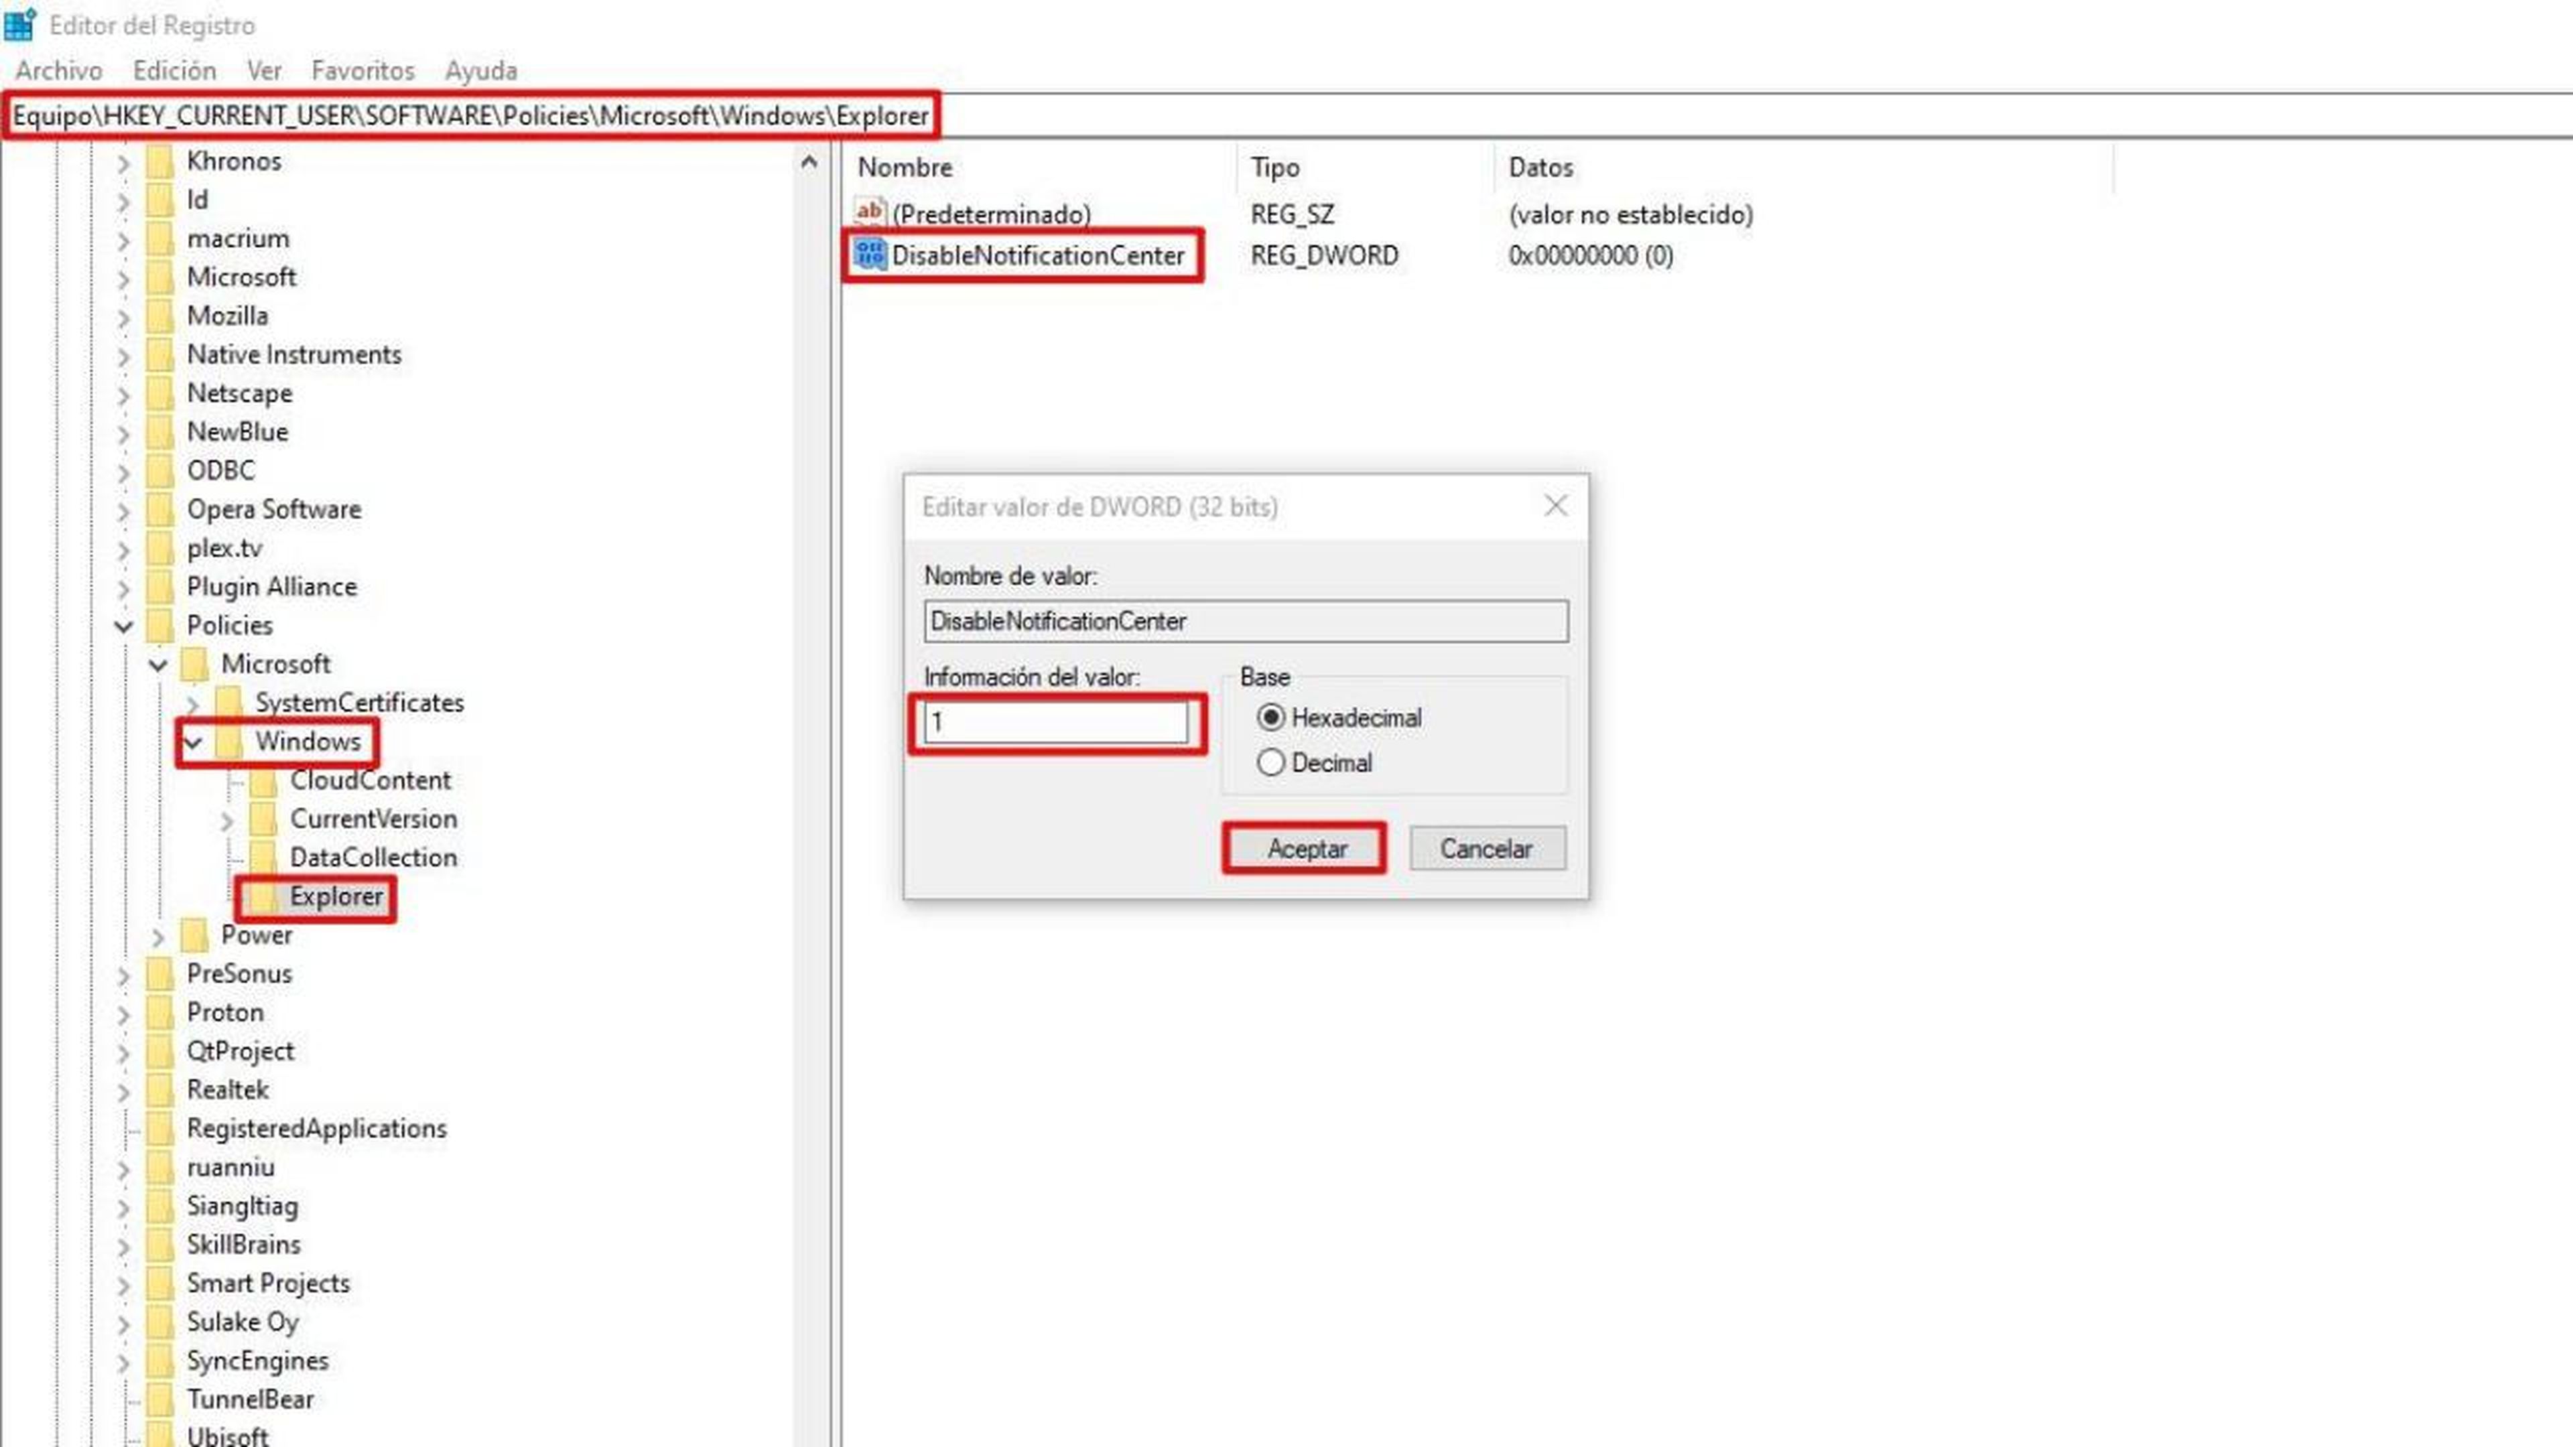
Task: Click the Khronos folder icon
Action: pyautogui.click(x=160, y=161)
